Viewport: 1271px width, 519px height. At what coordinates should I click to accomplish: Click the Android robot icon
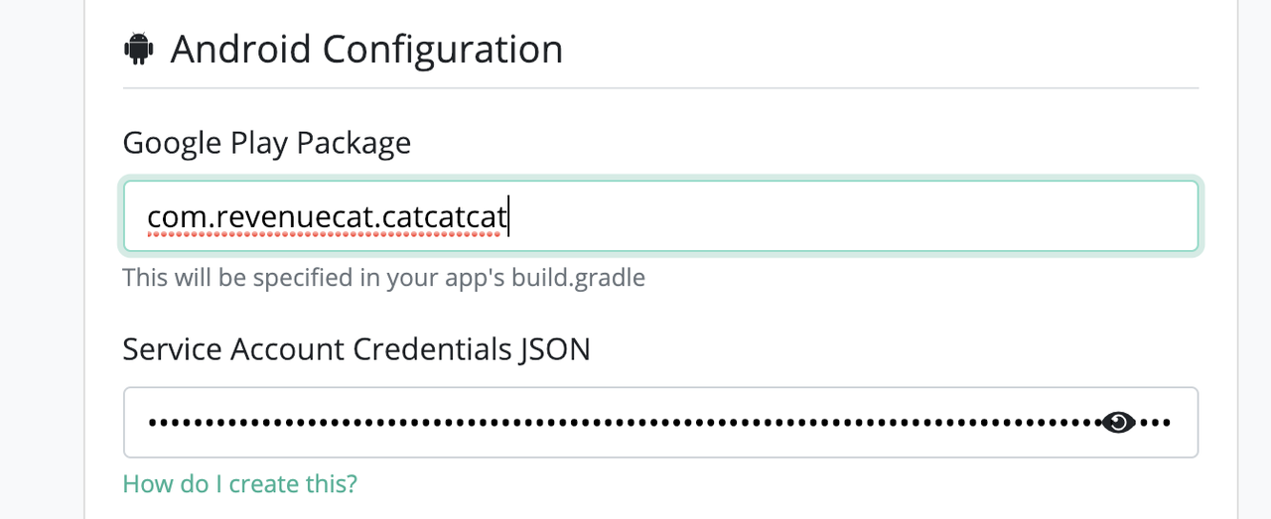[x=138, y=49]
